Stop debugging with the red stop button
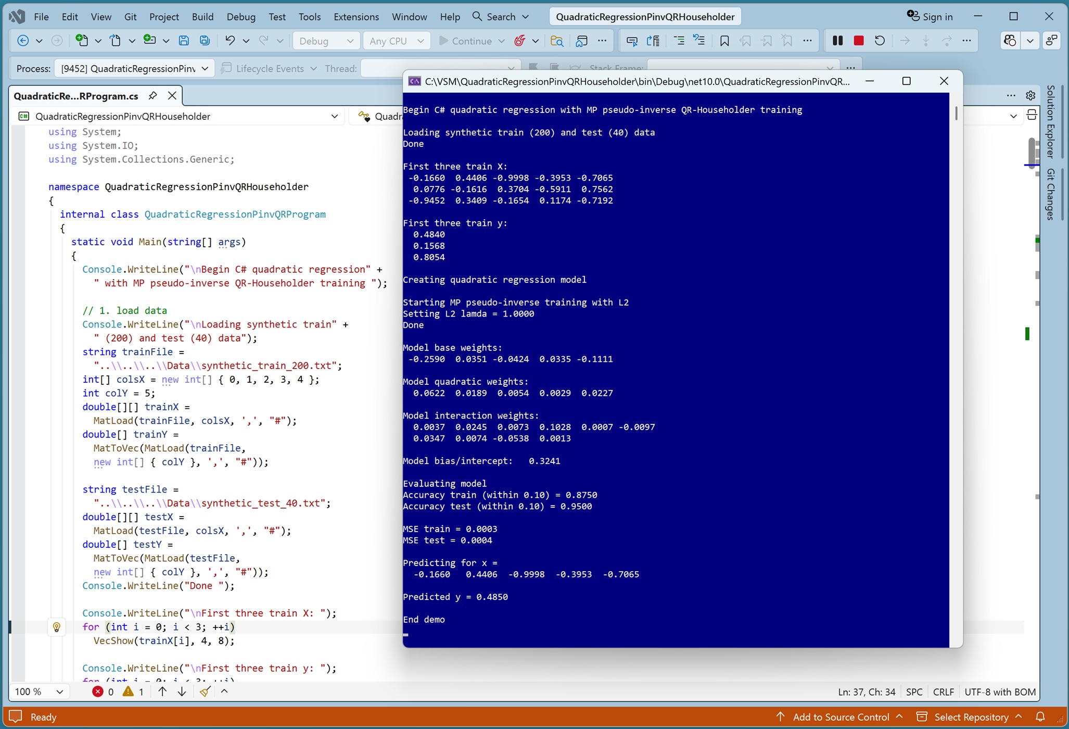Viewport: 1069px width, 729px height. 859,41
